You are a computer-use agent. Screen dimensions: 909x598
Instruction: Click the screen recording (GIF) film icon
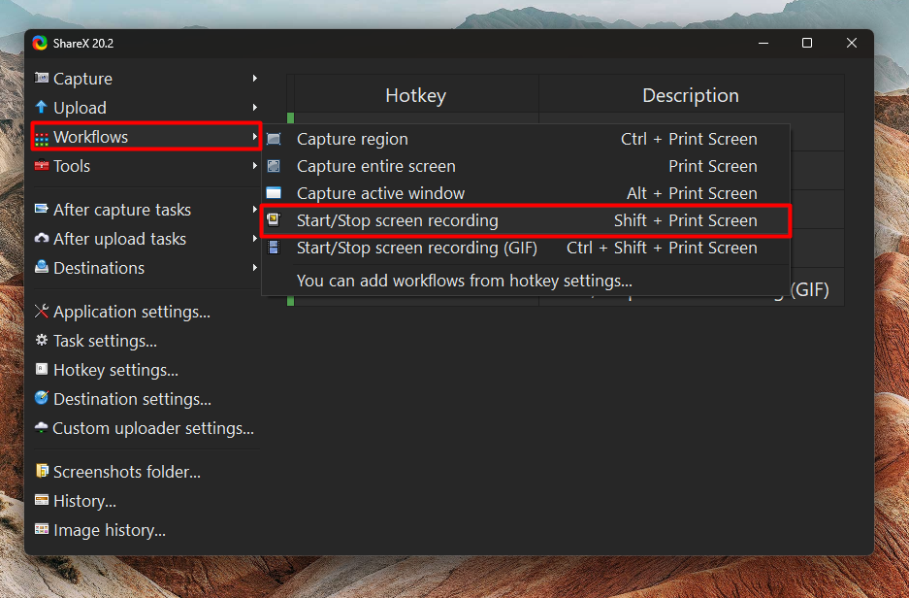274,248
